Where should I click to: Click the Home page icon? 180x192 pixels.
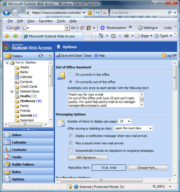(101, 36)
